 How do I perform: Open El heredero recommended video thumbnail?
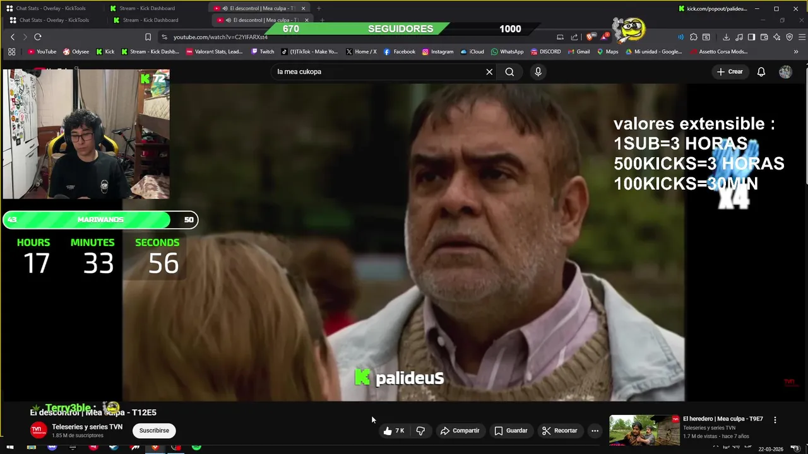(644, 430)
